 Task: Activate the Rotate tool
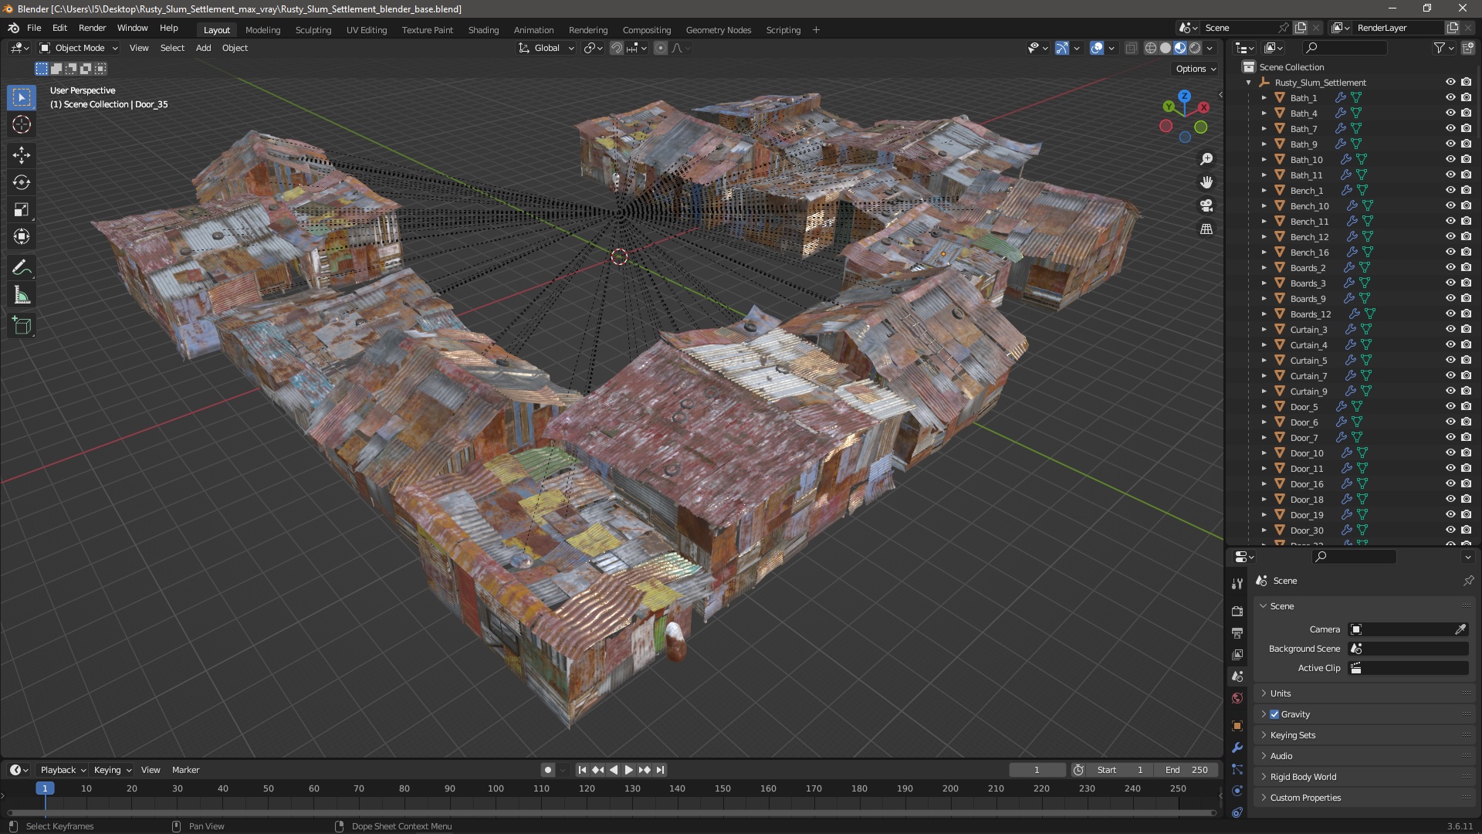point(22,182)
